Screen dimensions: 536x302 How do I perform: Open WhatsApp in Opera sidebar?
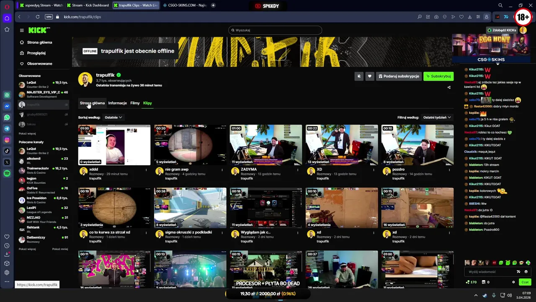(7, 117)
